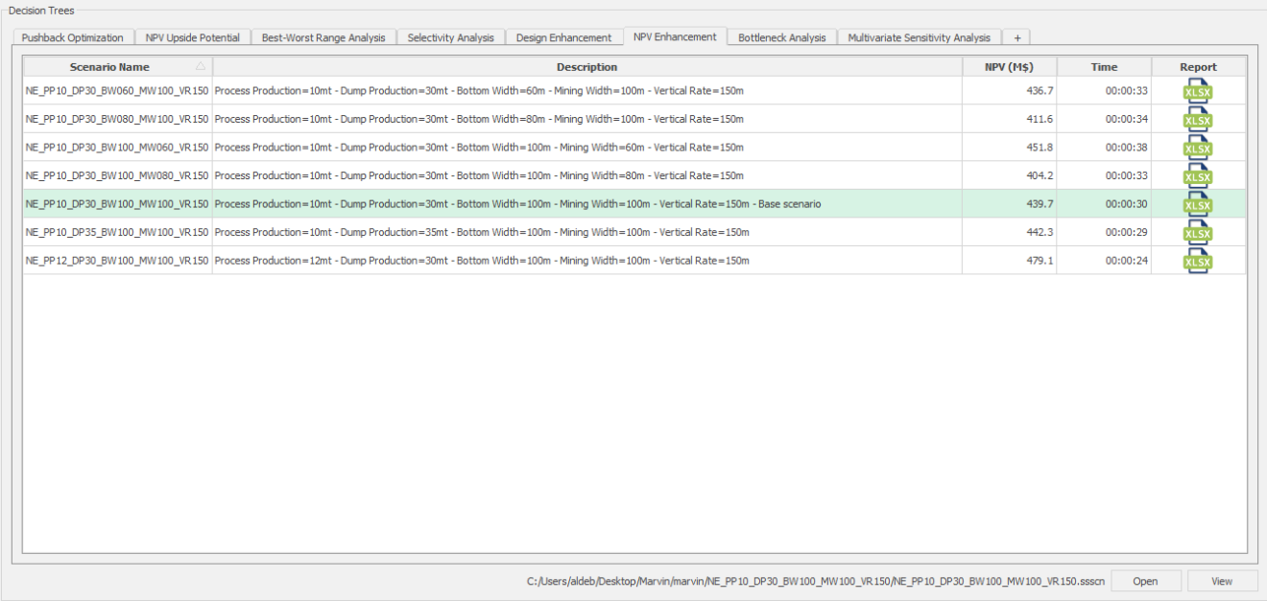Screen dimensions: 1267x601
Task: Open the XLSX report for NE_PP10_DP30_BW100_MW080_VR150
Action: coord(1199,176)
